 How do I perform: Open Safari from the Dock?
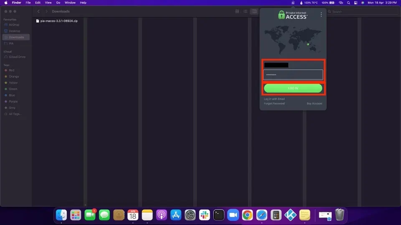pos(262,215)
